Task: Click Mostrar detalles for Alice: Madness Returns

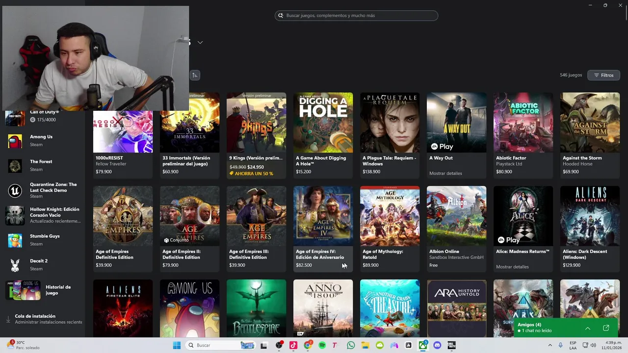Action: [x=512, y=267]
